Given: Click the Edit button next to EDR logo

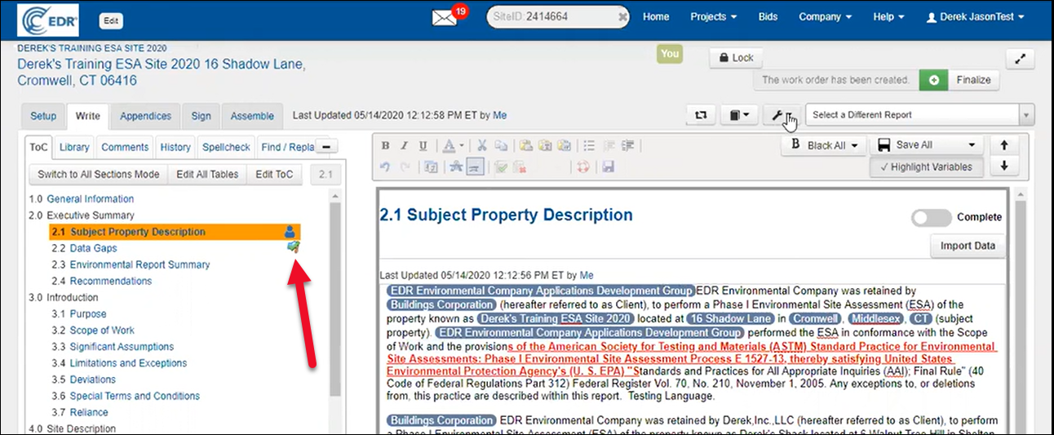Looking at the screenshot, I should (111, 20).
